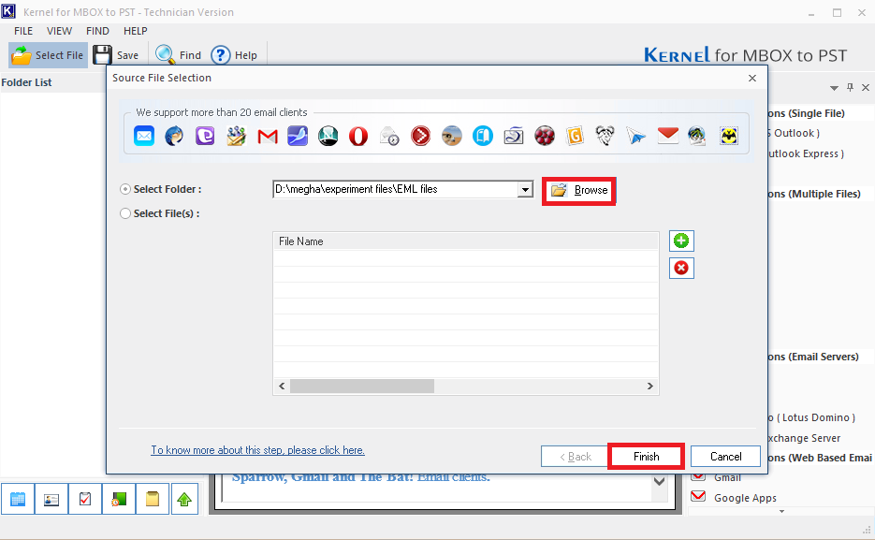Click the green plus add file icon
Image resolution: width=875 pixels, height=540 pixels.
tap(680, 241)
